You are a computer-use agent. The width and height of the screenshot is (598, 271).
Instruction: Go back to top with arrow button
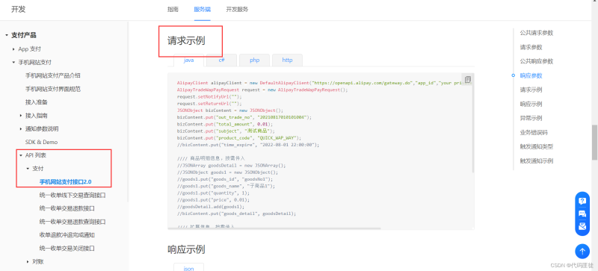(582, 252)
